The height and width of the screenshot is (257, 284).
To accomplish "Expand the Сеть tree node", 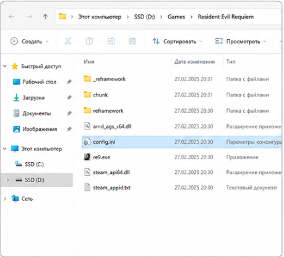I will click(5, 199).
